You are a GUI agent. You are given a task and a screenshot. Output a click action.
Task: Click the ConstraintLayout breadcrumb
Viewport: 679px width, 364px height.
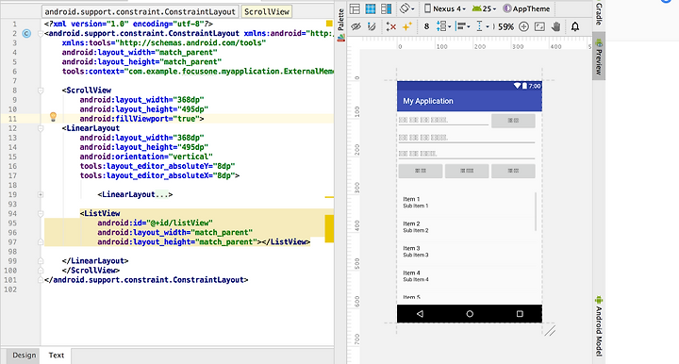pyautogui.click(x=141, y=11)
